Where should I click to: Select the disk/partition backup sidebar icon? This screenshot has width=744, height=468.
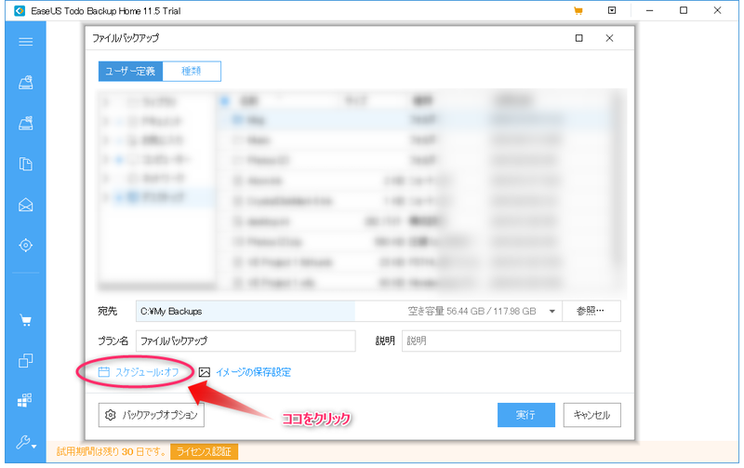click(26, 83)
